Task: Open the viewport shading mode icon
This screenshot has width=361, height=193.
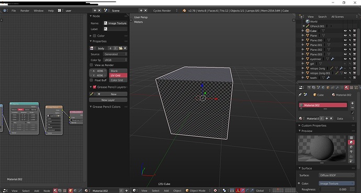Action: [215, 191]
